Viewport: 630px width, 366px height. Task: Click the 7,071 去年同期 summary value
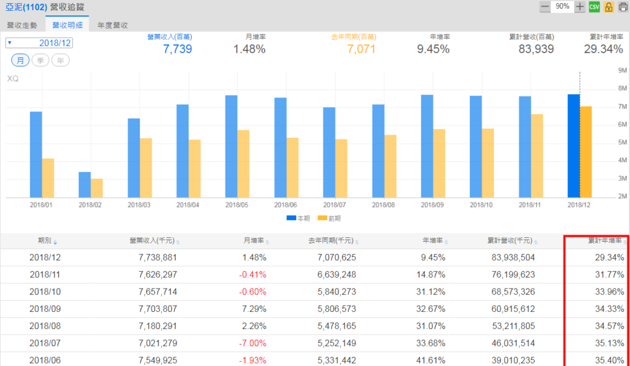(361, 49)
